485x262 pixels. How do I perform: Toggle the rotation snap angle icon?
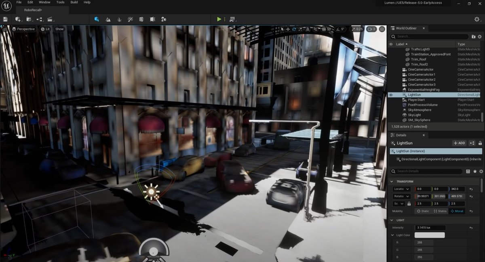[337, 29]
